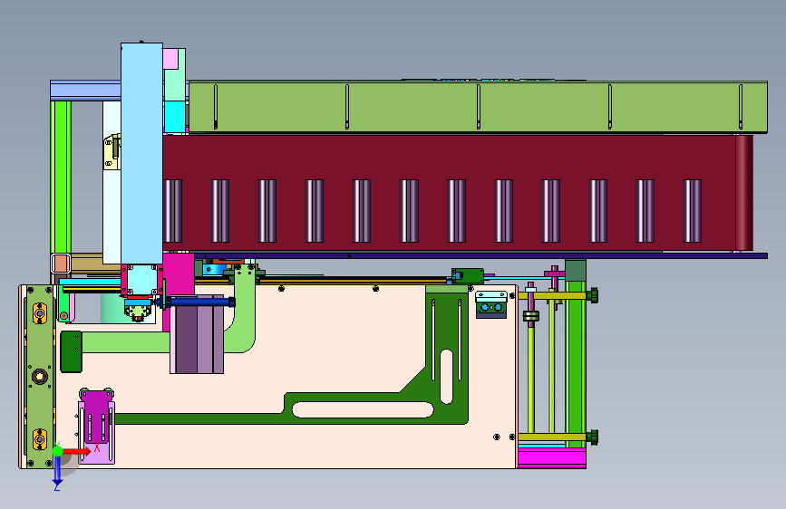The width and height of the screenshot is (786, 509).
Task: Pick the maroon end roller on conveyor
Action: coord(744,193)
